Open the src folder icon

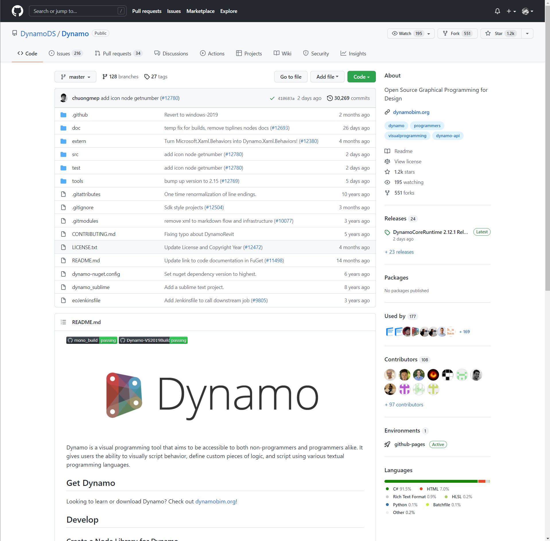click(x=63, y=154)
